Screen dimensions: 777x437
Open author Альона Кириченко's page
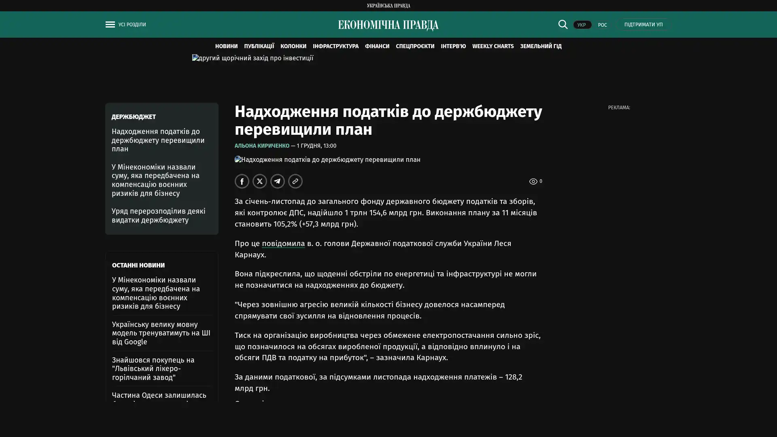click(x=262, y=146)
